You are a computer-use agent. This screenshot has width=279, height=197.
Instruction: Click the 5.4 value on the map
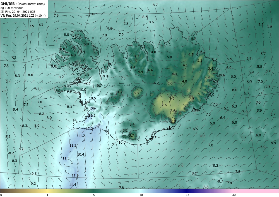click(x=132, y=124)
